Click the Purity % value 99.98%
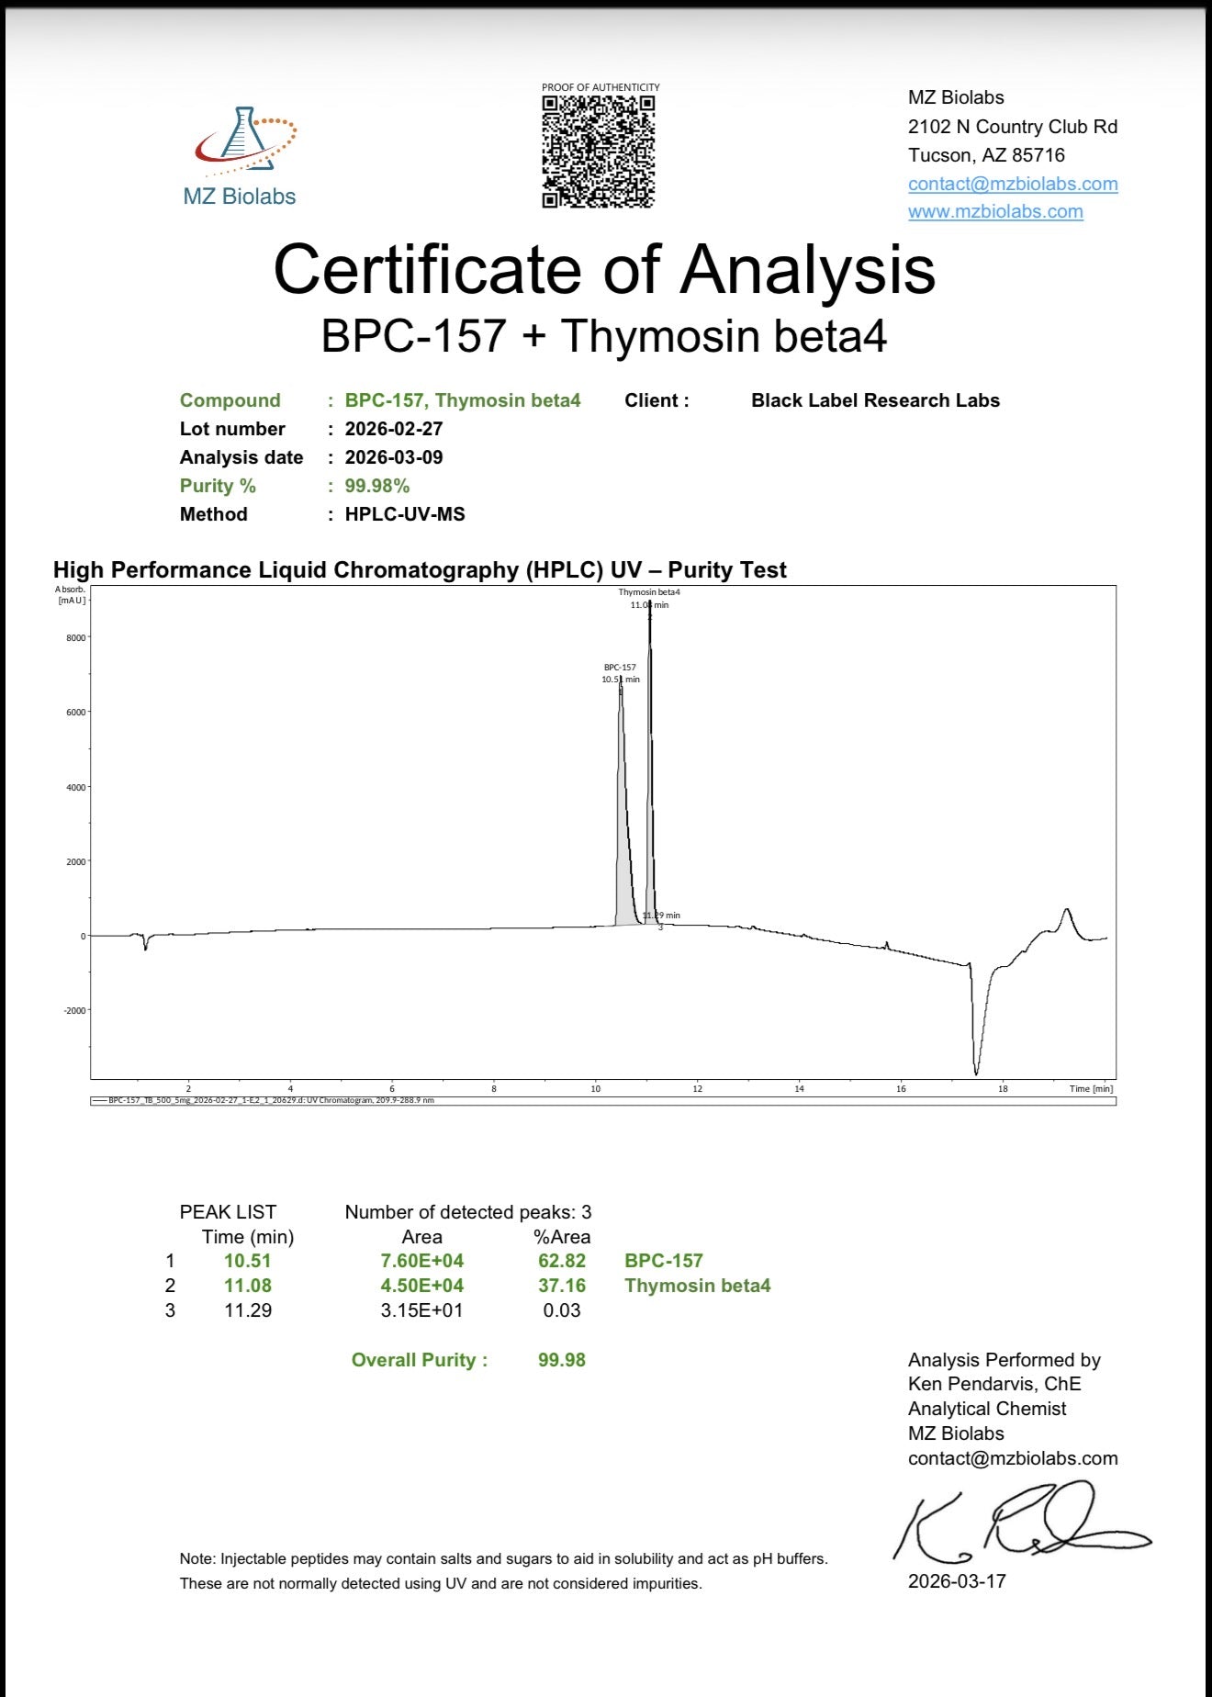1212x1697 pixels. (376, 486)
